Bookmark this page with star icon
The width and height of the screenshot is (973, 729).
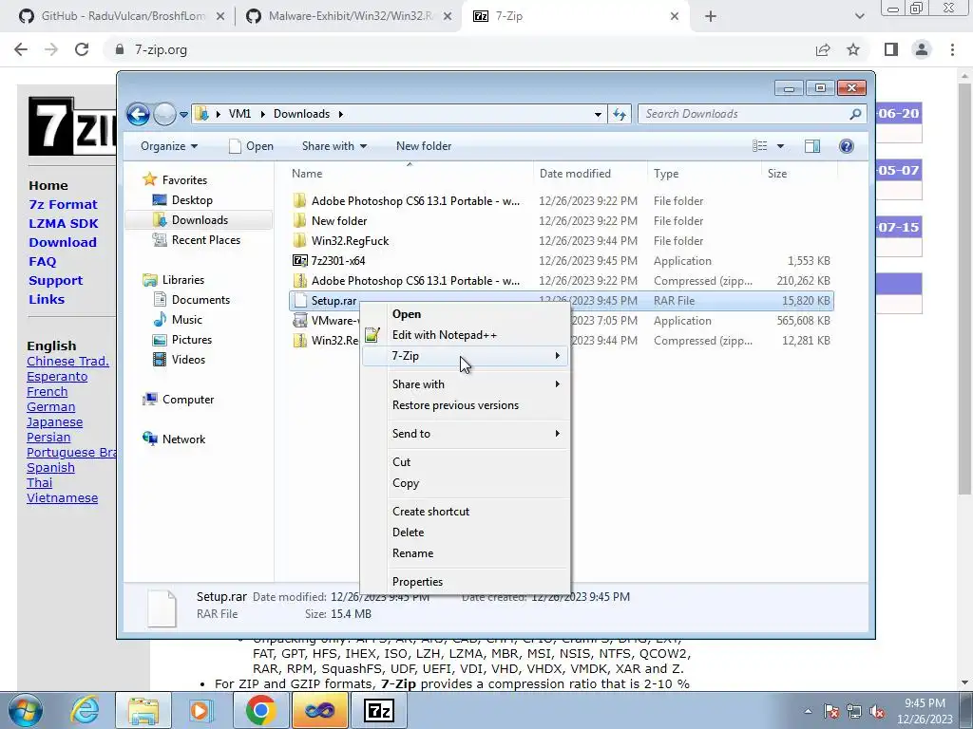[x=853, y=49]
